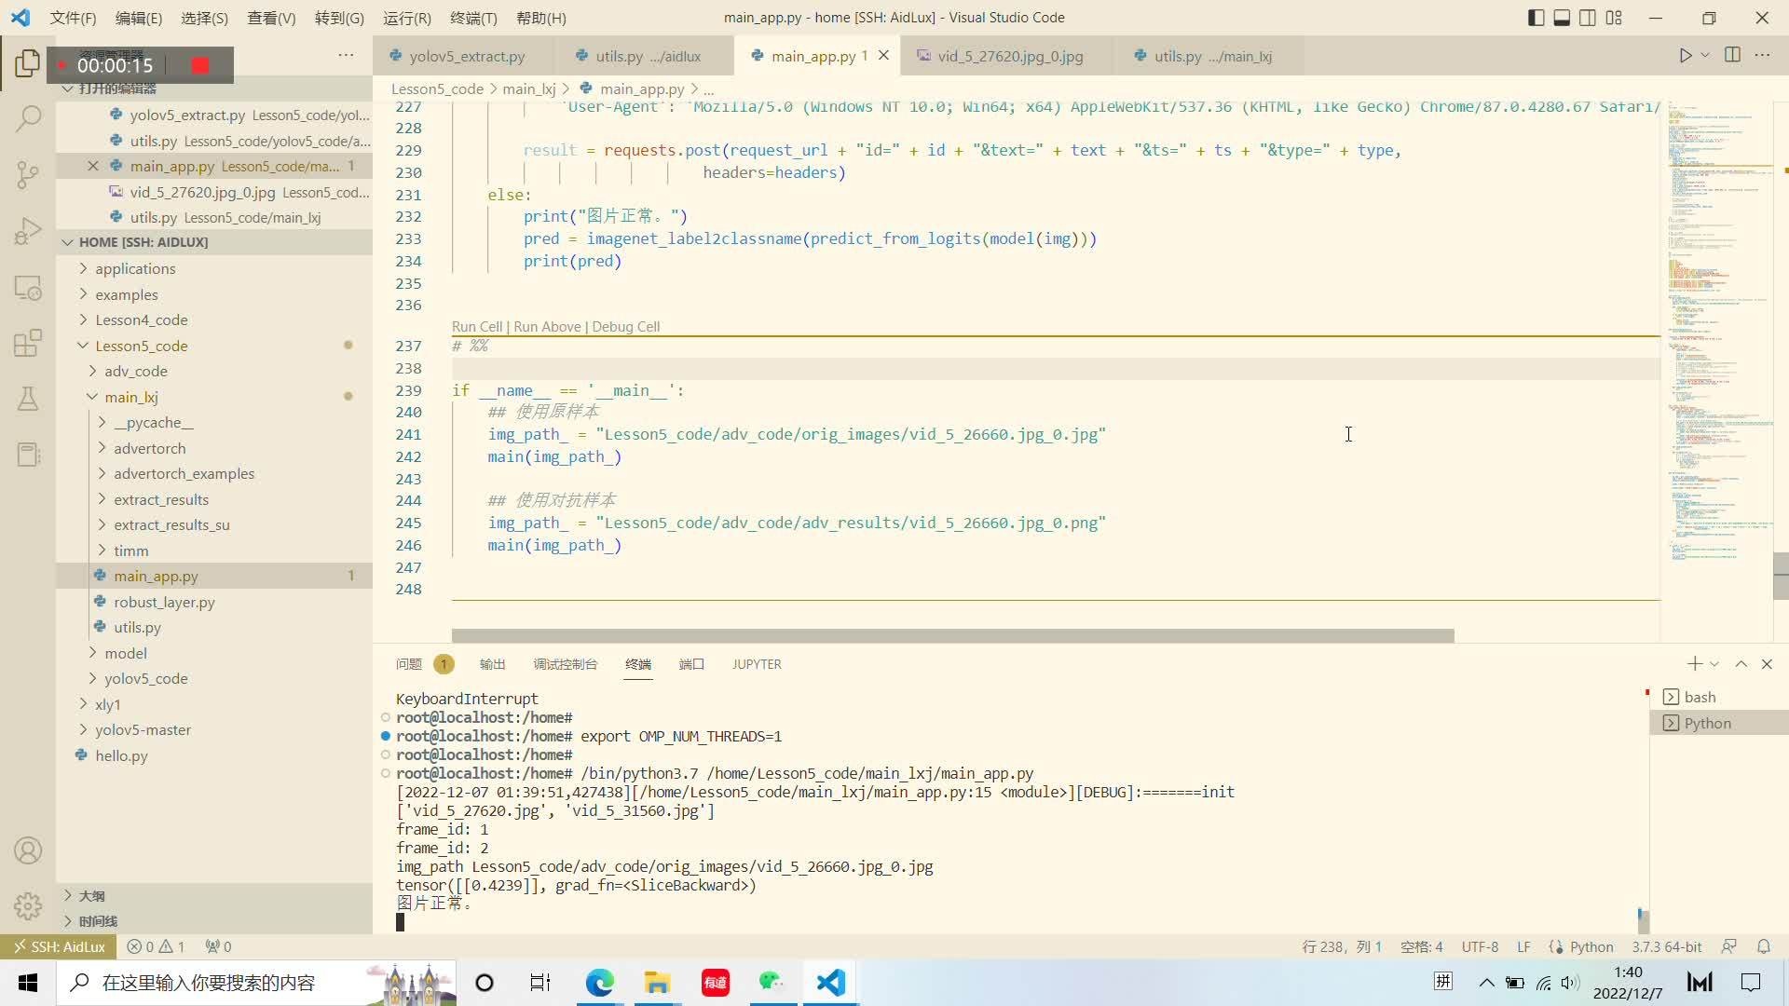The image size is (1789, 1006).
Task: Click the Run Python File play button
Action: (x=1685, y=56)
